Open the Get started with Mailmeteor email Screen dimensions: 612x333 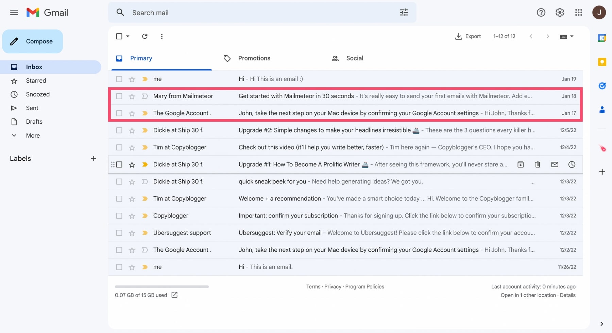345,96
